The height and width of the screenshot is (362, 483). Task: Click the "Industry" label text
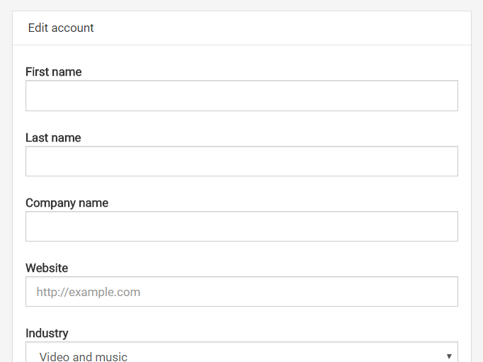47,333
